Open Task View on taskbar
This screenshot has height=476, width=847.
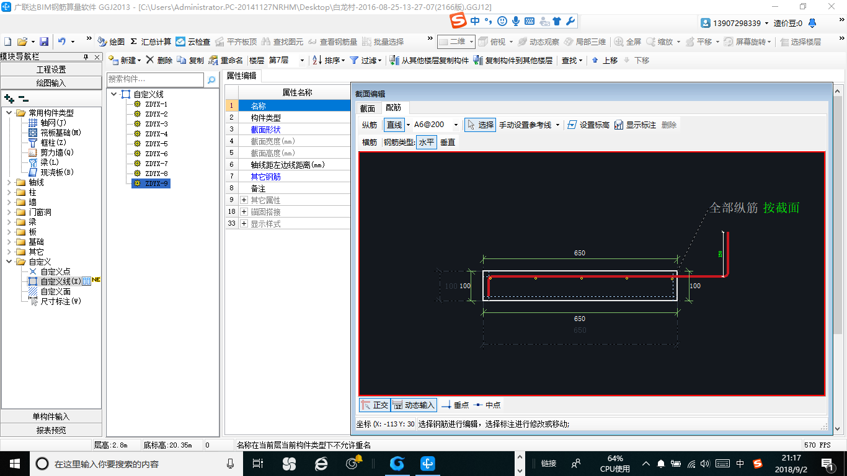coord(258,463)
